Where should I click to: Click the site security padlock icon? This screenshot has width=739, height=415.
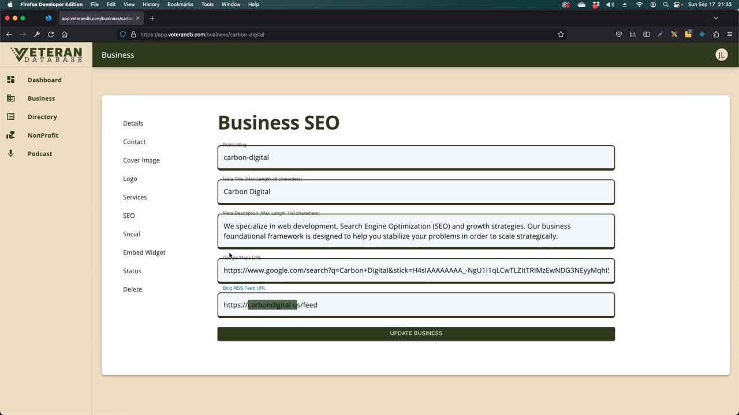coord(133,35)
